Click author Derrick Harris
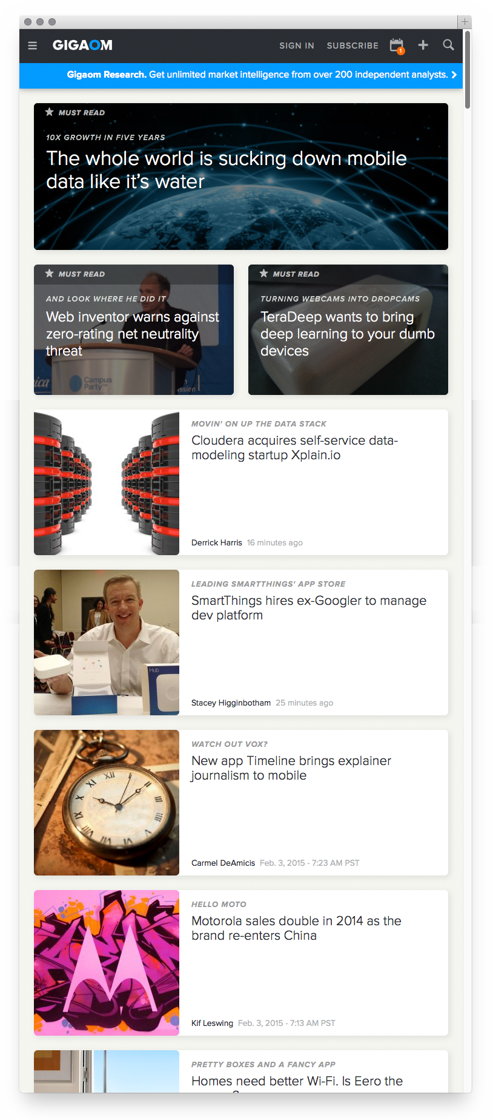Image resolution: width=493 pixels, height=1120 pixels. 216,542
